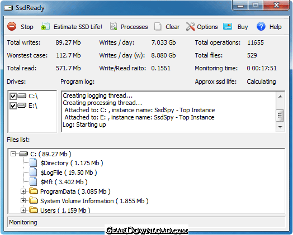Click the Stop toolbar label
The image size is (293, 235).
pyautogui.click(x=27, y=27)
